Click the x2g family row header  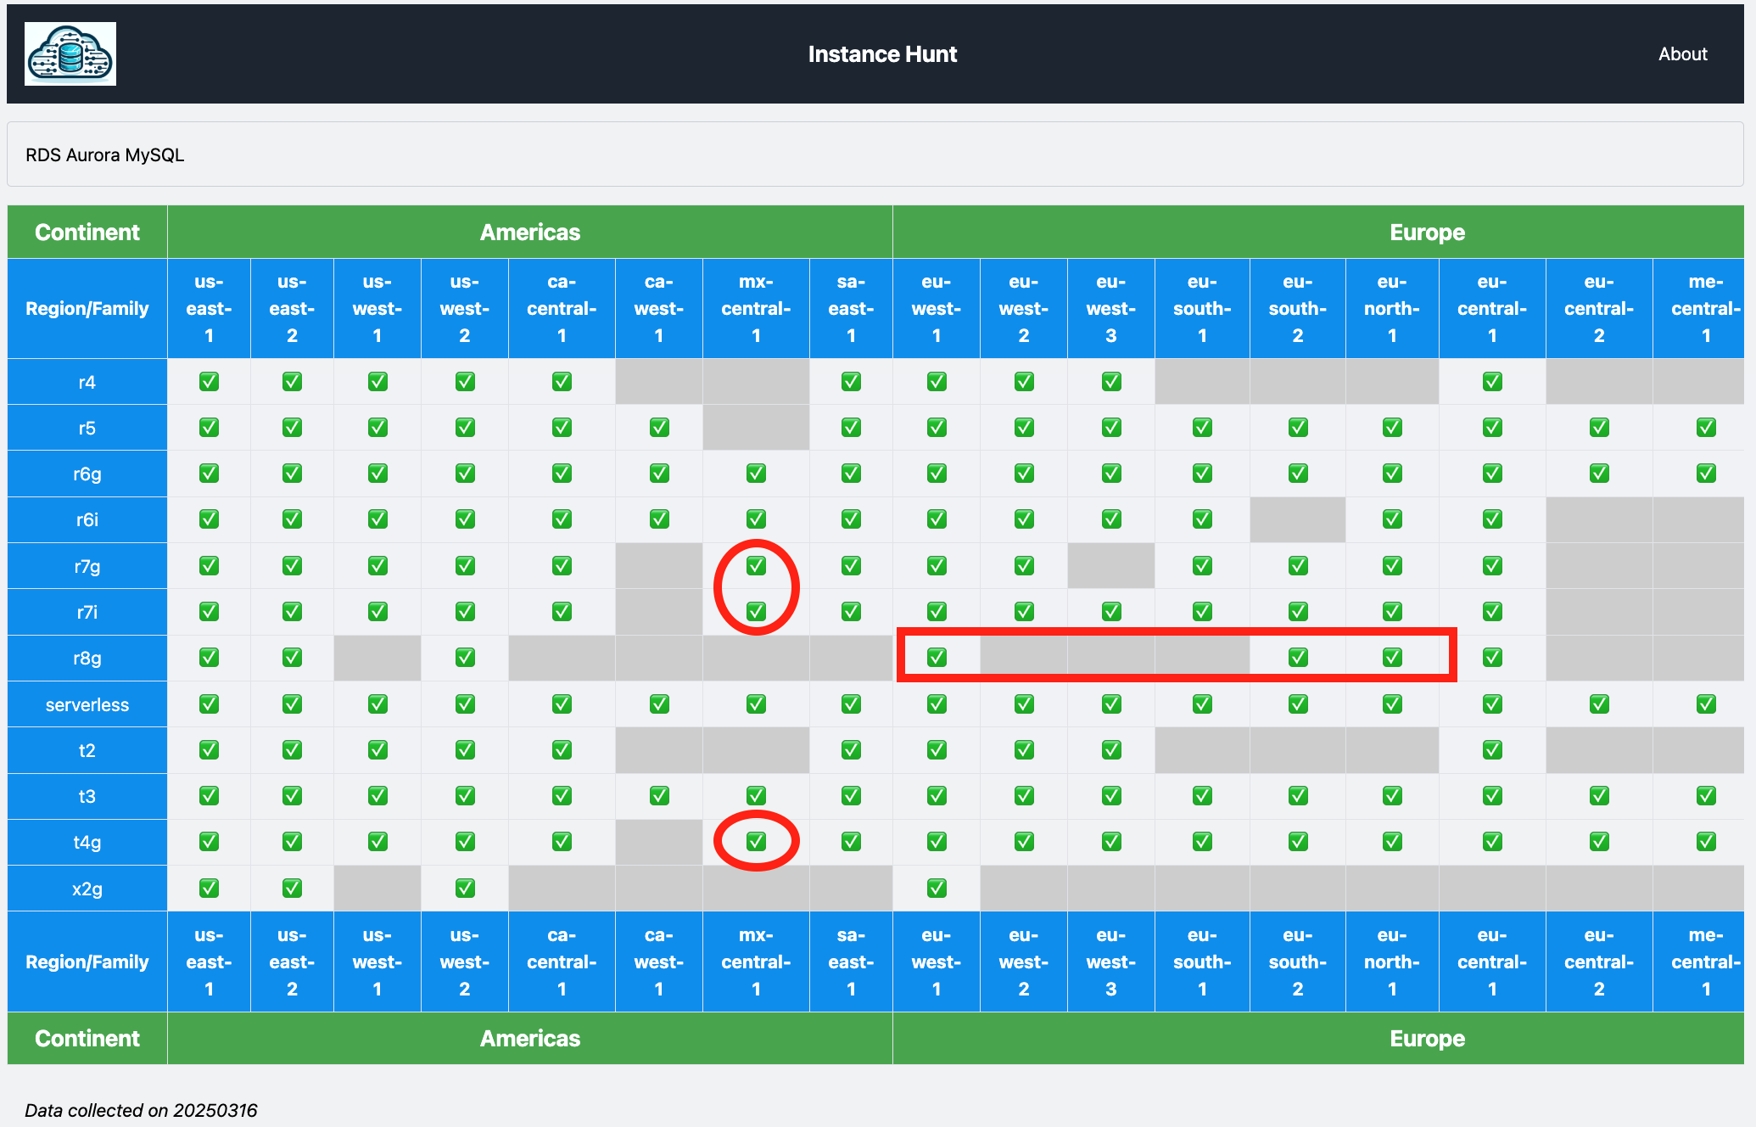coord(87,888)
